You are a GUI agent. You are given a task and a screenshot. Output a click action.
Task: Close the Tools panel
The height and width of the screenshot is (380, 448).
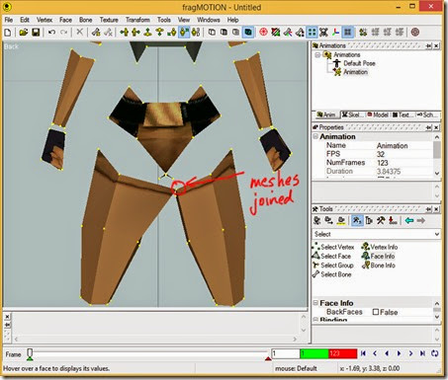[436, 209]
